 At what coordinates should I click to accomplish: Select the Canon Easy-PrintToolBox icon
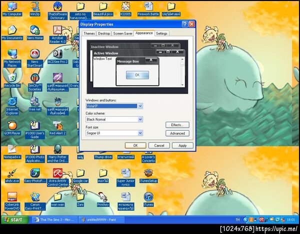[35, 202]
